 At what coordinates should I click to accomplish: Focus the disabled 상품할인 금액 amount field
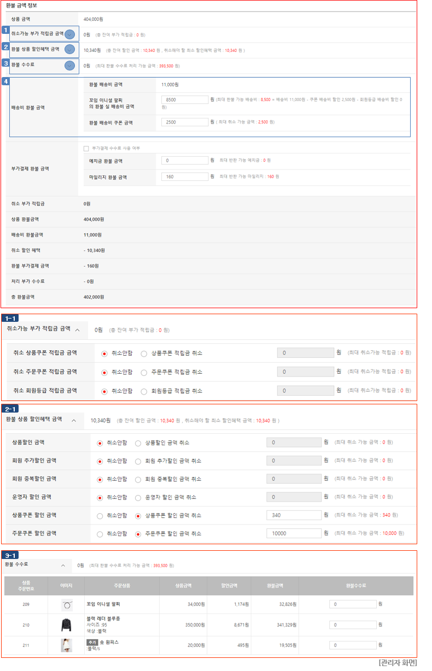(x=294, y=442)
